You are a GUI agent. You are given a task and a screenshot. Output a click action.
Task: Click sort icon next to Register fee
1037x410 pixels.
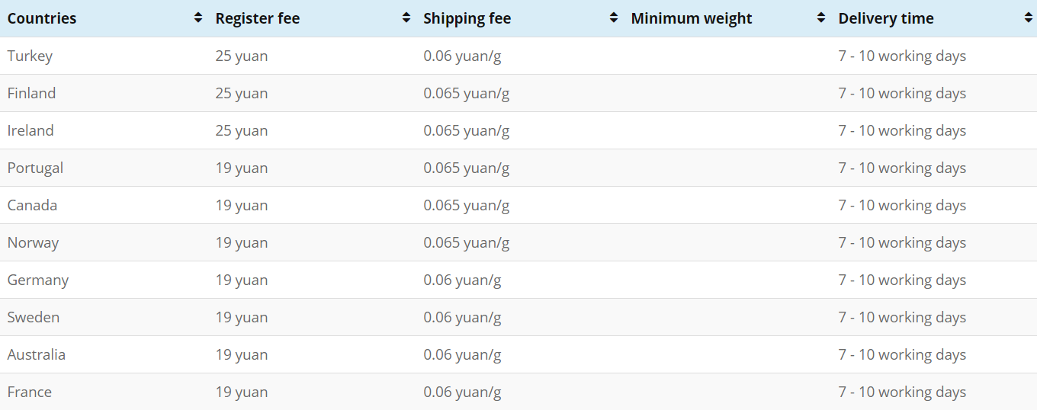(x=406, y=18)
